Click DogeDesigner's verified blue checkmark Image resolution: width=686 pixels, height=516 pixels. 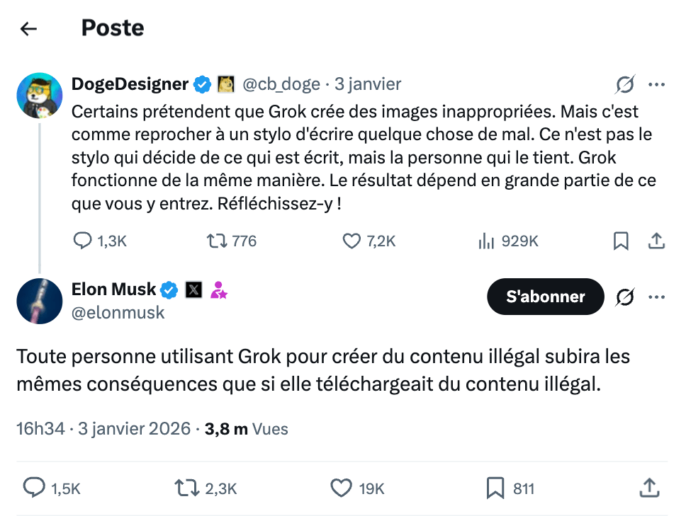[203, 84]
